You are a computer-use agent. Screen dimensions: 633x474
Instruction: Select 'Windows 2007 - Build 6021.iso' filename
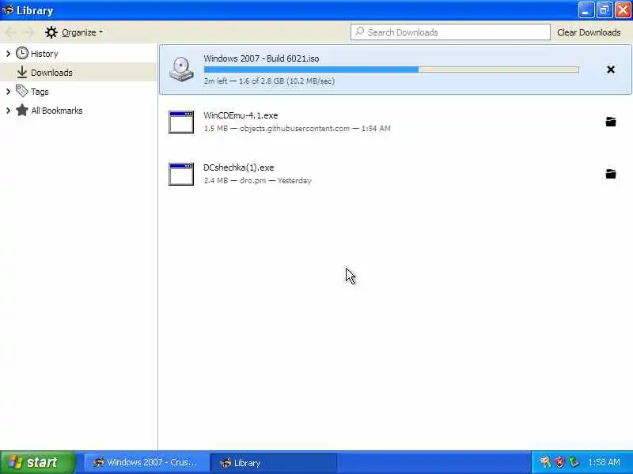click(261, 58)
